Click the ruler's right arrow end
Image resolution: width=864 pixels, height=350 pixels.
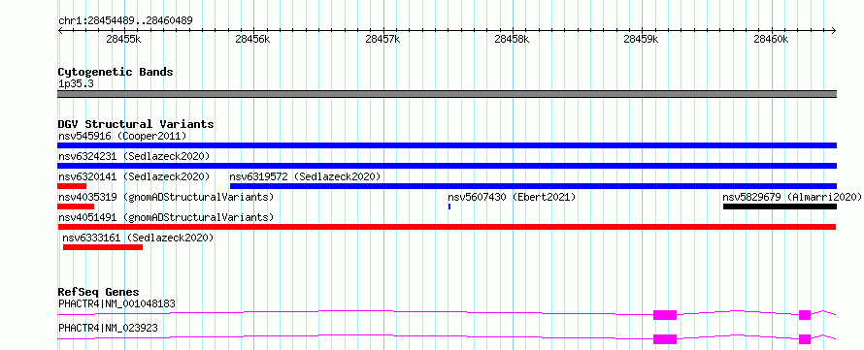coord(834,30)
